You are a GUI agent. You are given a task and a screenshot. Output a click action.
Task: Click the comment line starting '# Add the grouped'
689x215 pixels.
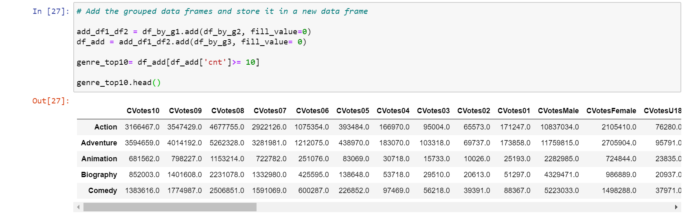(222, 11)
